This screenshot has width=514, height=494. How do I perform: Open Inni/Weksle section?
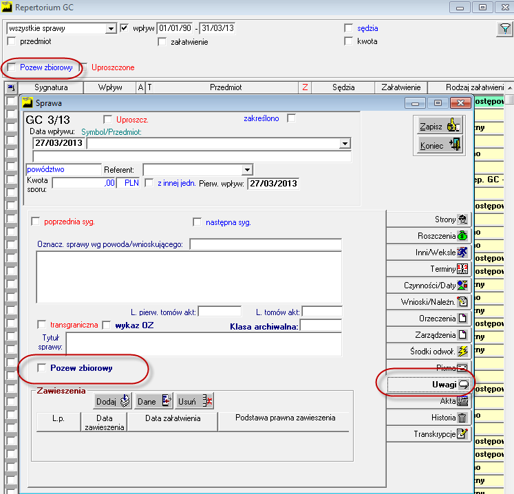(x=429, y=253)
